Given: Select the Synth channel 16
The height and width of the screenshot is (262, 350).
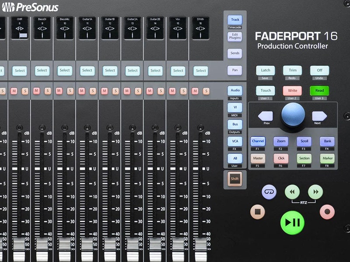Looking at the screenshot, I should [x=201, y=71].
